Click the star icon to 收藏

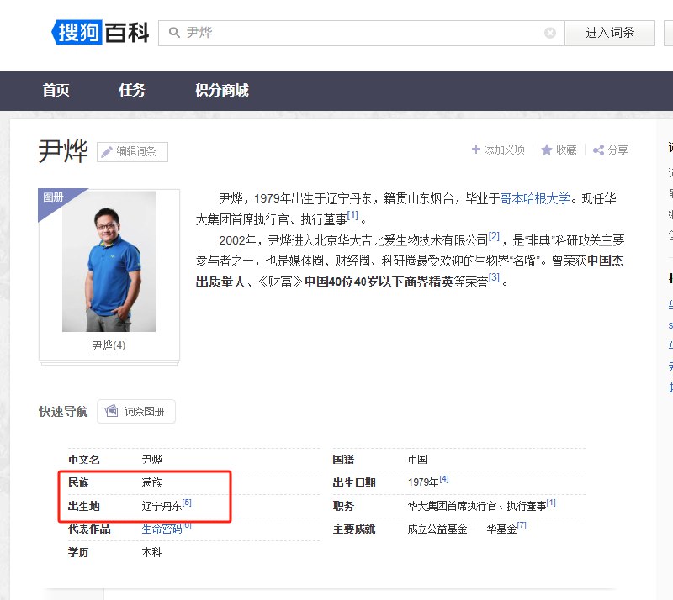[x=546, y=150]
